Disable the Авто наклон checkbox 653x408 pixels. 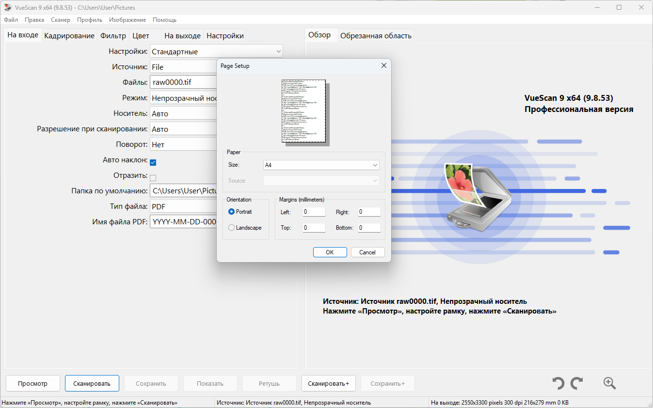click(x=153, y=162)
